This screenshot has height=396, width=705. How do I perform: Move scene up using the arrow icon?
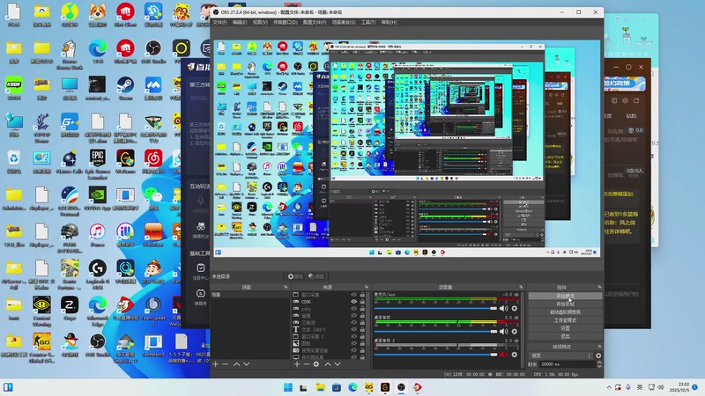(237, 364)
